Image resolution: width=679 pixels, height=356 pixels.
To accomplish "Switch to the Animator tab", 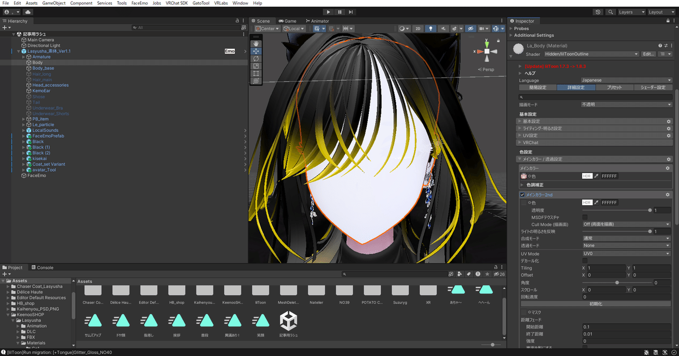I will point(317,21).
